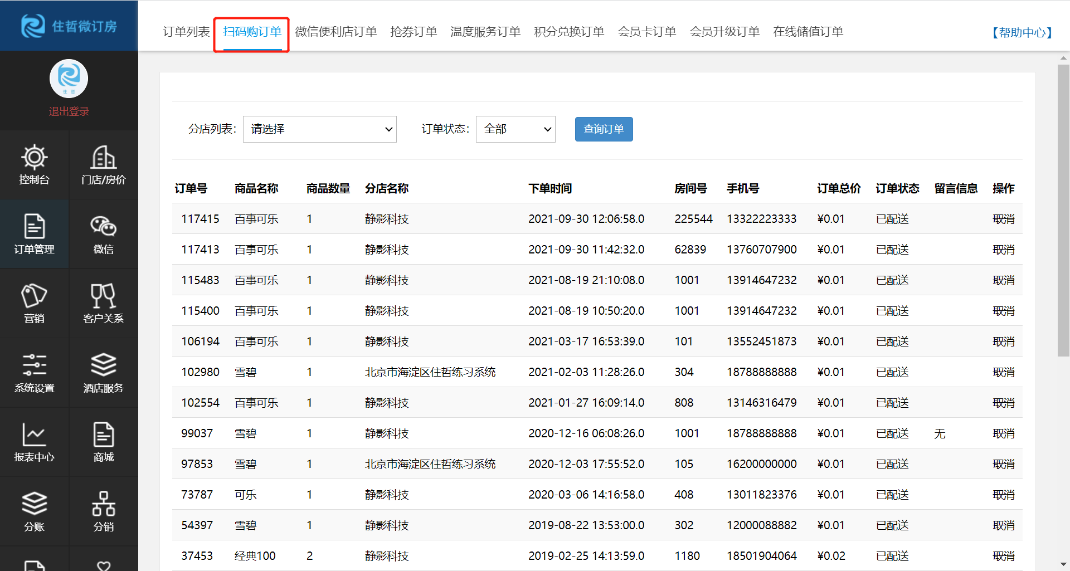Click order time 2019-08-22 13:53:00.0
1070x571 pixels.
tap(586, 525)
